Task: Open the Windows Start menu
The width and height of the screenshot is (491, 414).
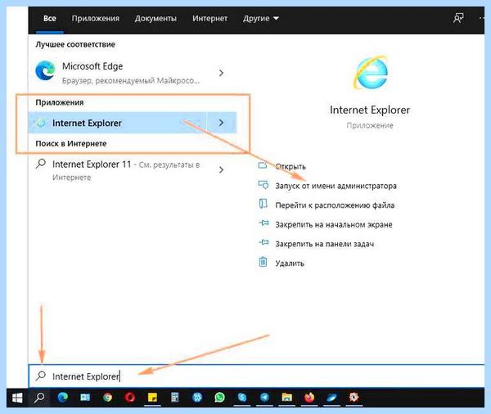Action: pos(17,398)
